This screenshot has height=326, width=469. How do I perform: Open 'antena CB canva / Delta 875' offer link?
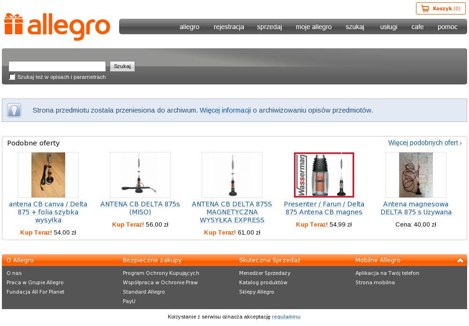[x=48, y=212]
